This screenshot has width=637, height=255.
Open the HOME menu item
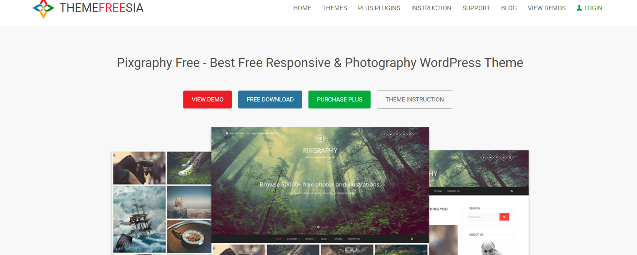point(302,8)
